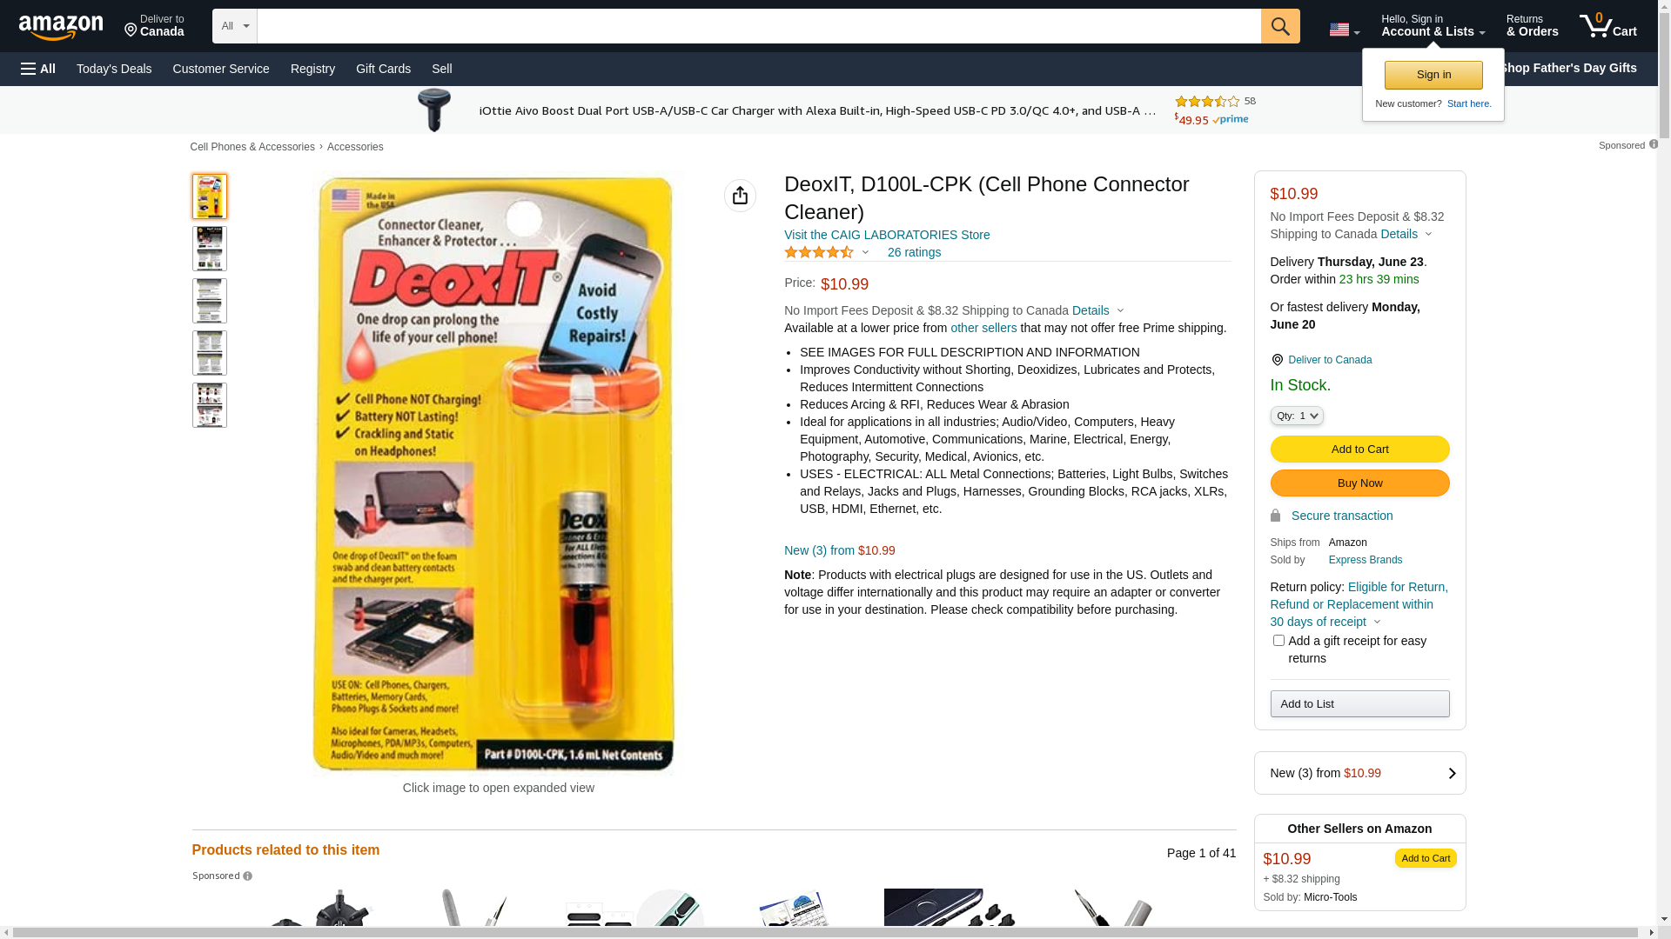Select the second product thumbnail
Viewport: 1671px width, 939px height.
coord(210,249)
